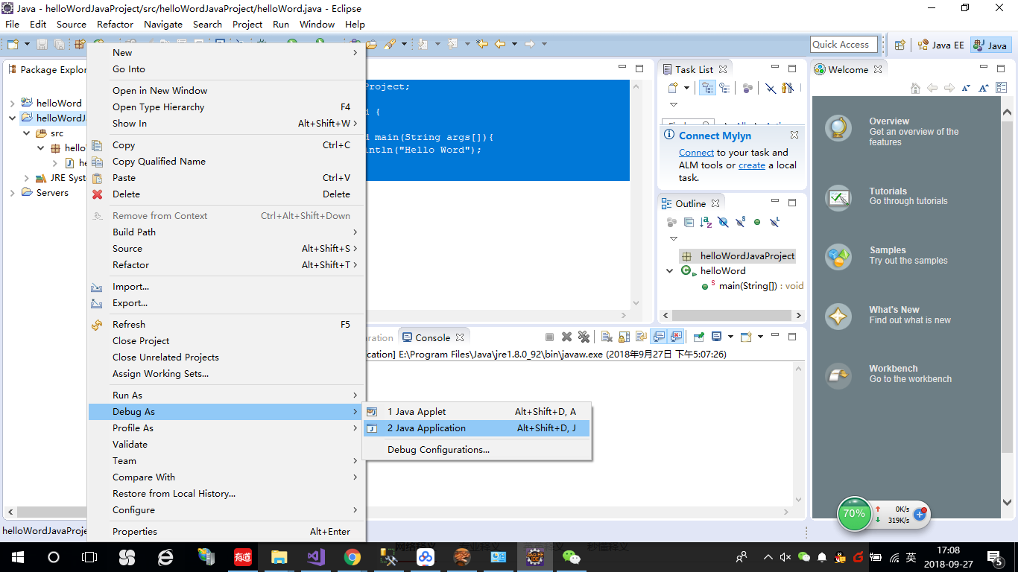The width and height of the screenshot is (1018, 572).
Task: Click the Workbench icon in Welcome page
Action: (838, 375)
